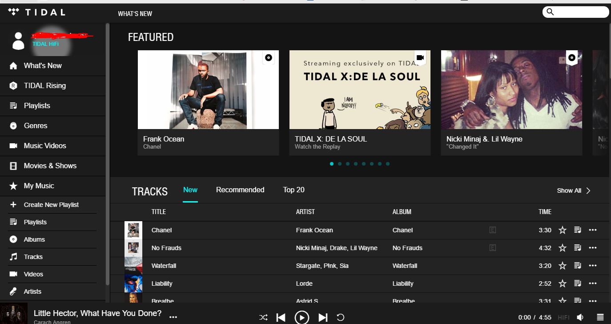Add No Frauds to playlist icon

point(578,248)
